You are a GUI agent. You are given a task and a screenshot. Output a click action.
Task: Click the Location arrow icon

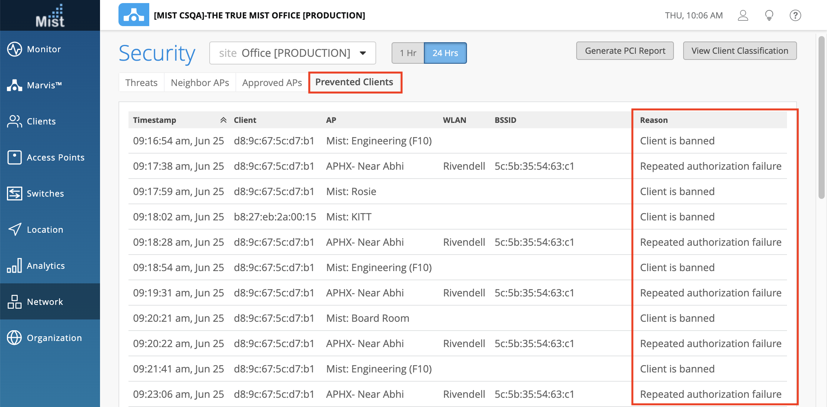15,230
